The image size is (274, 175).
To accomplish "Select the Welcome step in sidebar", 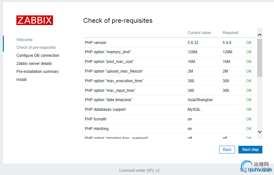I will [24, 40].
